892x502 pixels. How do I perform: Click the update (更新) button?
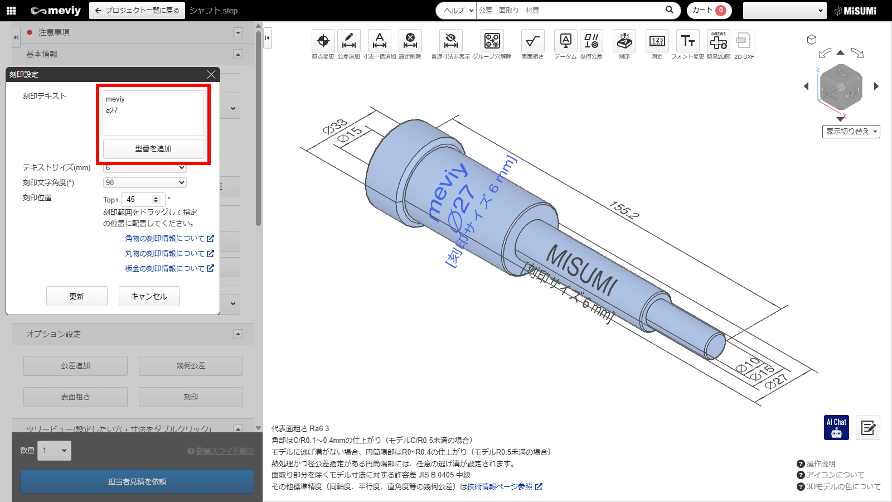click(x=77, y=296)
